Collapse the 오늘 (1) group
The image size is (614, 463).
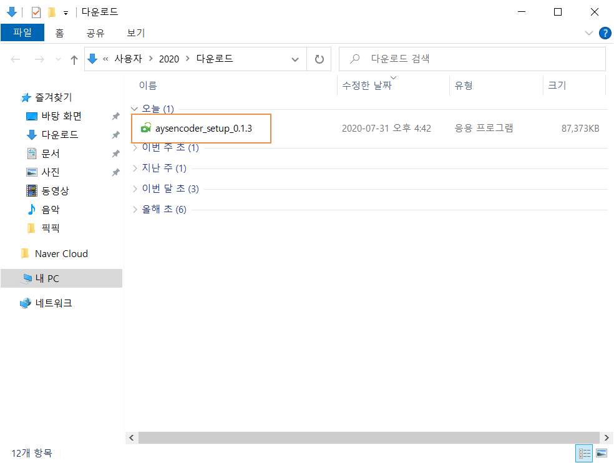[135, 109]
